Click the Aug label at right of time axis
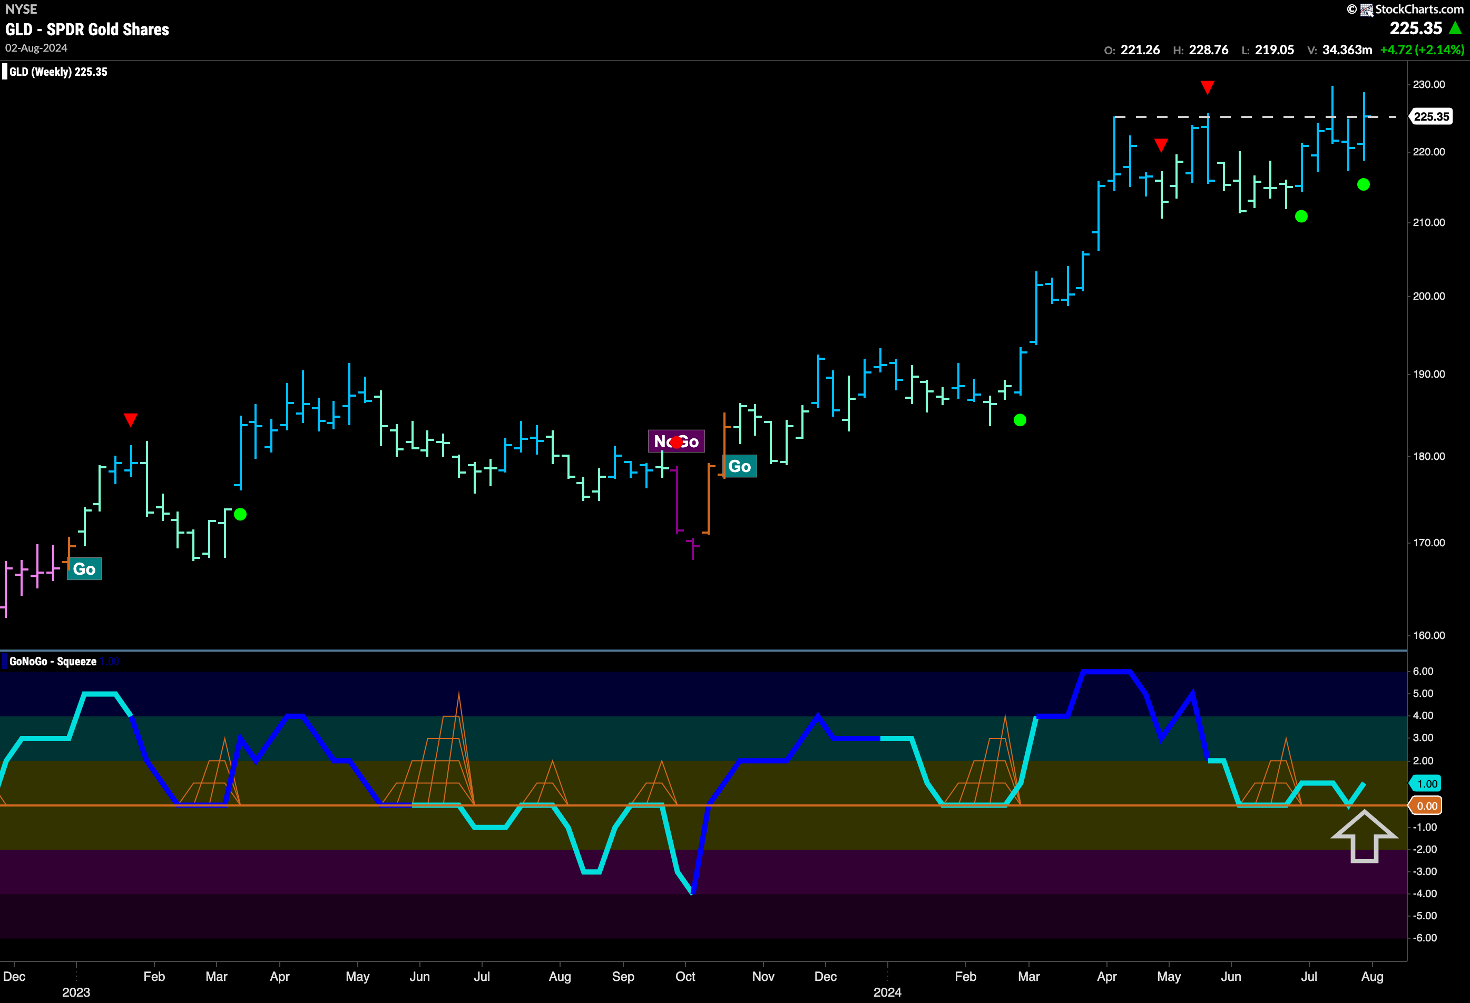 tap(1372, 977)
